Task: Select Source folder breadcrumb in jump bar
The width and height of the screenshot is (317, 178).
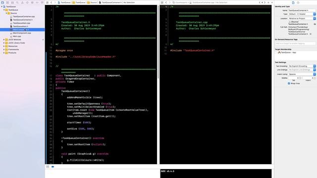Action: [92, 2]
